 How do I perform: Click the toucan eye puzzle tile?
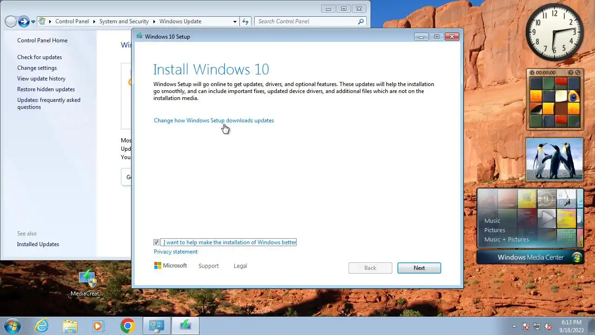[574, 96]
